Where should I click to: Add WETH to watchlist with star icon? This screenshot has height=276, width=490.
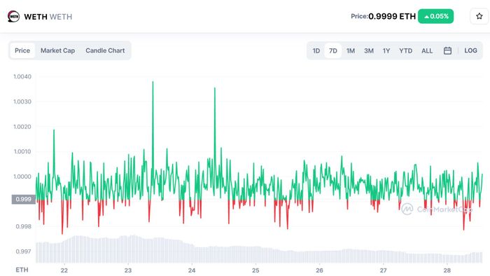[x=479, y=16]
